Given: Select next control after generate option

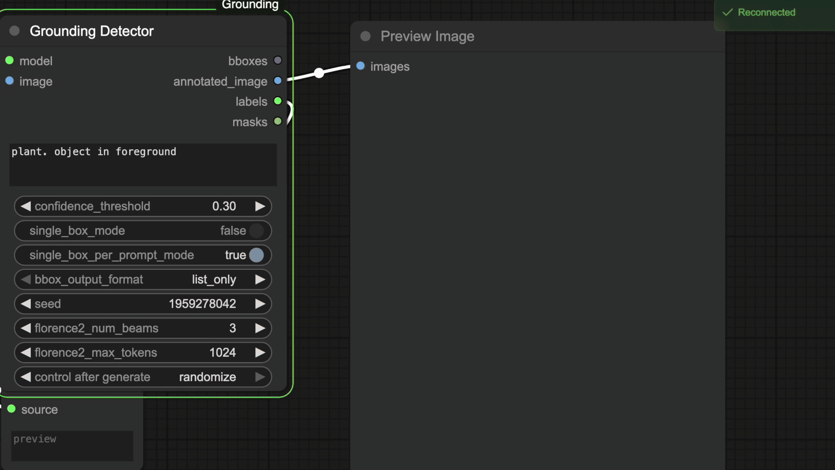Looking at the screenshot, I should point(260,377).
